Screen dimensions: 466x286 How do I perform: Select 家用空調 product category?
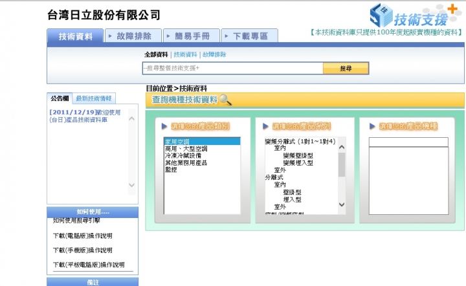tap(202, 142)
